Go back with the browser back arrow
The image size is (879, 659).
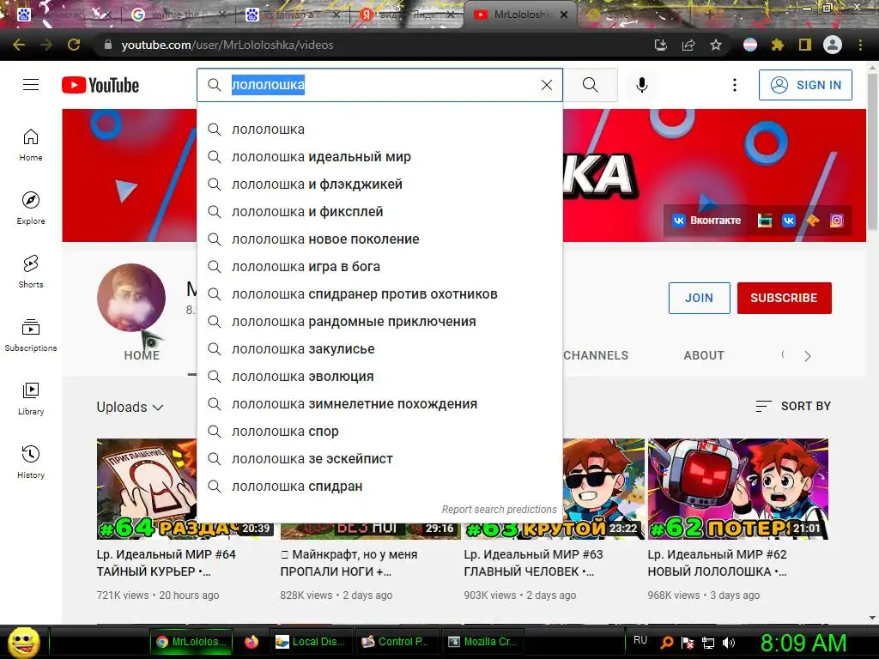tap(19, 45)
